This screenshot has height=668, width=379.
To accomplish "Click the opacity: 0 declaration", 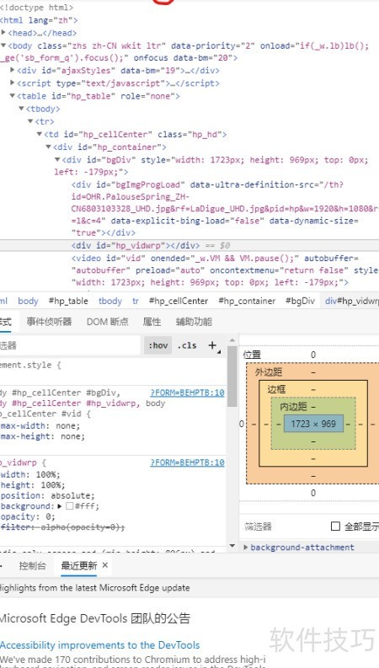I will pyautogui.click(x=28, y=516).
